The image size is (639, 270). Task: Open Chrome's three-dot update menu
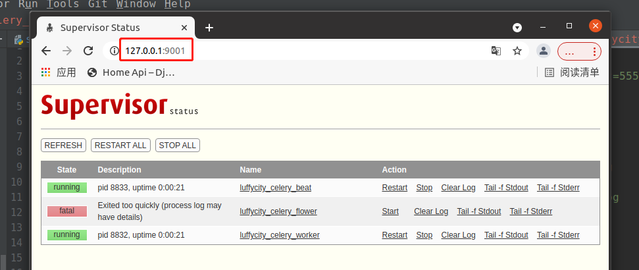point(595,51)
